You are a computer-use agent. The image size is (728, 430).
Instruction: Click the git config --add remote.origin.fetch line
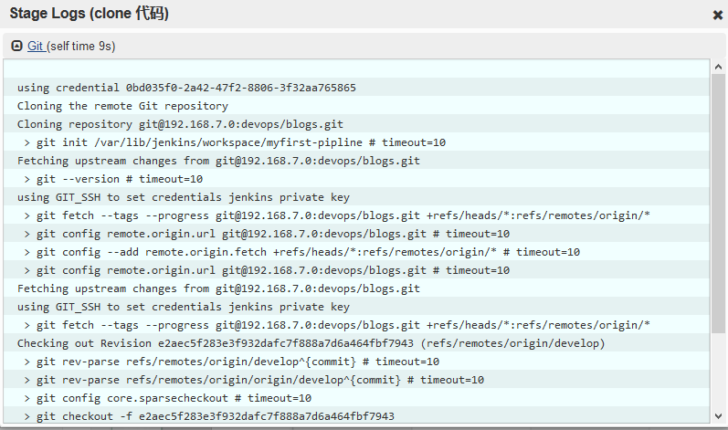tap(301, 252)
